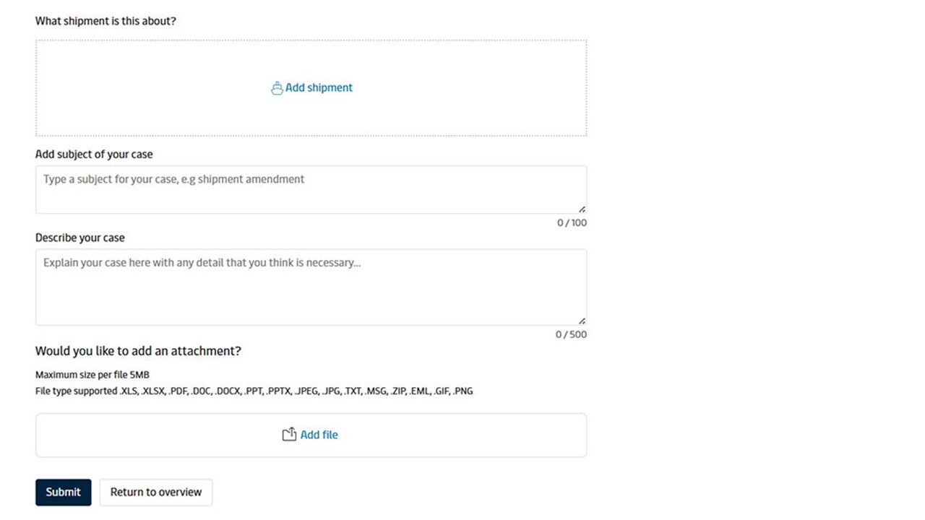
Task: Click the 'Describe your case' label
Action: coord(79,237)
